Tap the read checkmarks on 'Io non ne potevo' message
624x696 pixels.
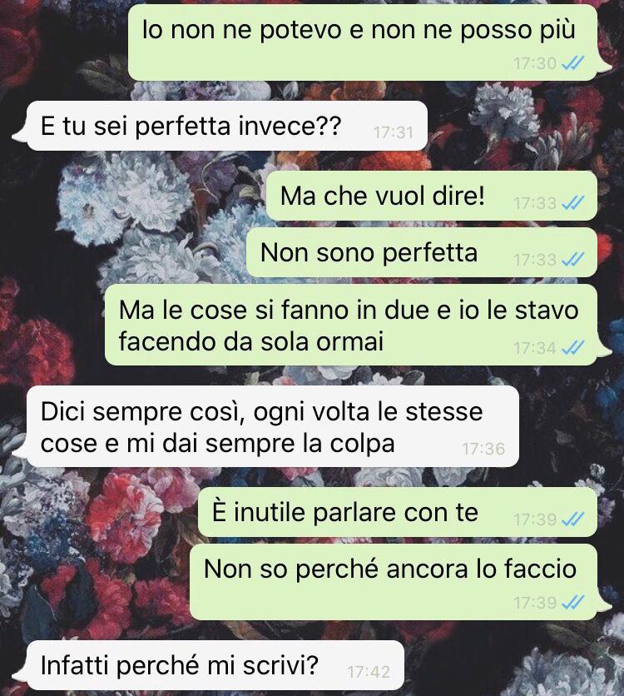click(x=572, y=64)
